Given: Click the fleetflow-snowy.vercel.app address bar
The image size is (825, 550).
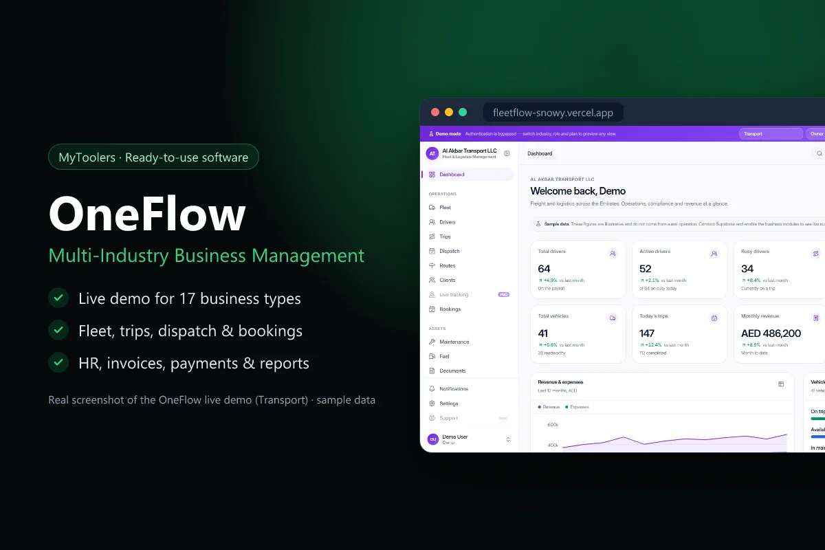Looking at the screenshot, I should (553, 113).
